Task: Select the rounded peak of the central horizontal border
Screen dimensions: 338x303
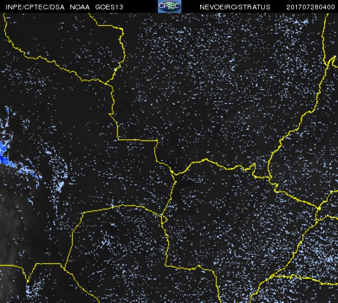Action: (206, 159)
